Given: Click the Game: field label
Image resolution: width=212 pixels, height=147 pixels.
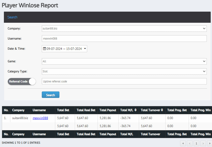Looking at the screenshot, I should [x=12, y=61].
